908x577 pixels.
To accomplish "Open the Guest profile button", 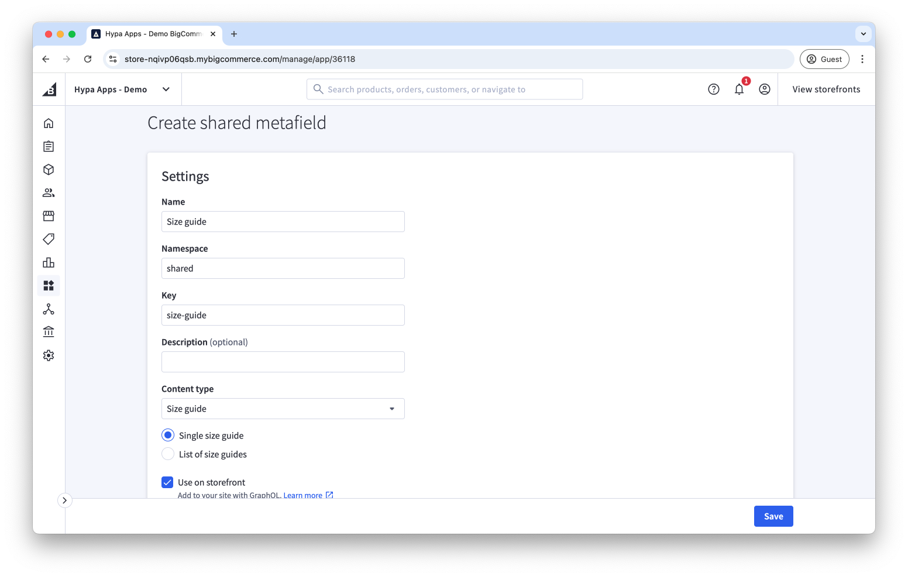I will pyautogui.click(x=824, y=59).
